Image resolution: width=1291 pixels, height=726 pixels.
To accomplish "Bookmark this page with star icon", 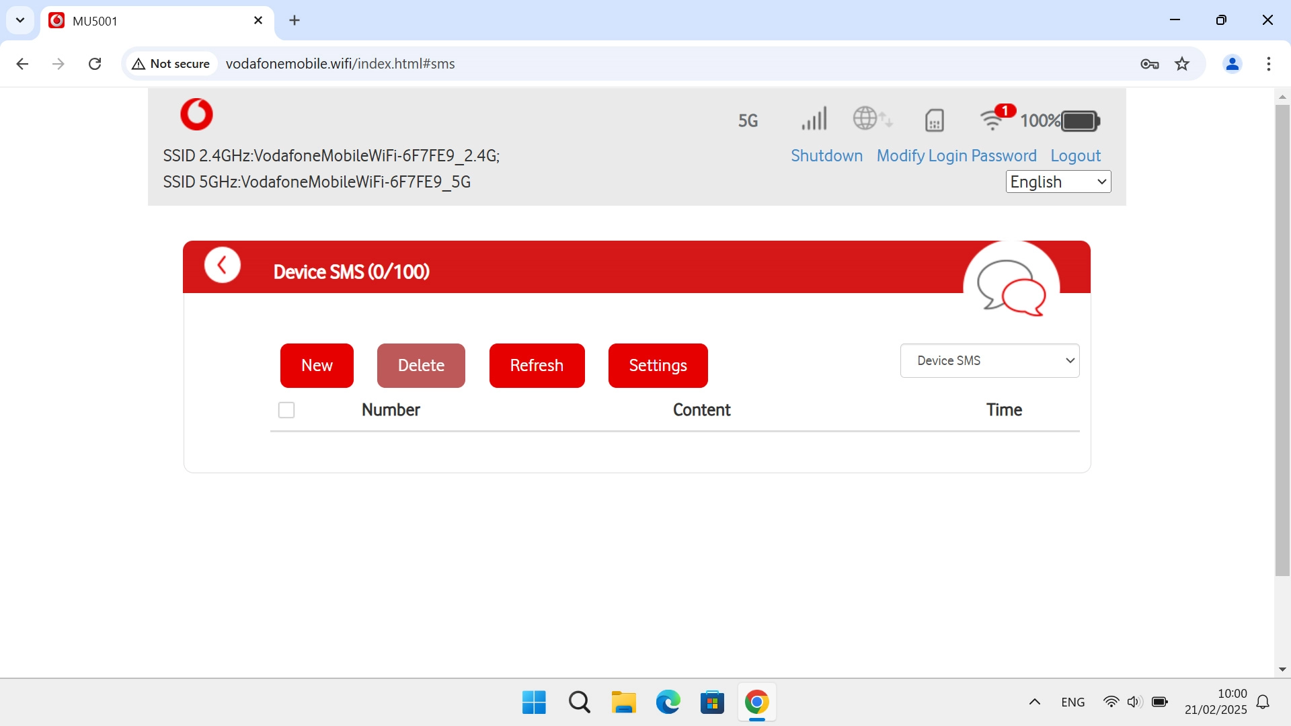I will [1182, 64].
